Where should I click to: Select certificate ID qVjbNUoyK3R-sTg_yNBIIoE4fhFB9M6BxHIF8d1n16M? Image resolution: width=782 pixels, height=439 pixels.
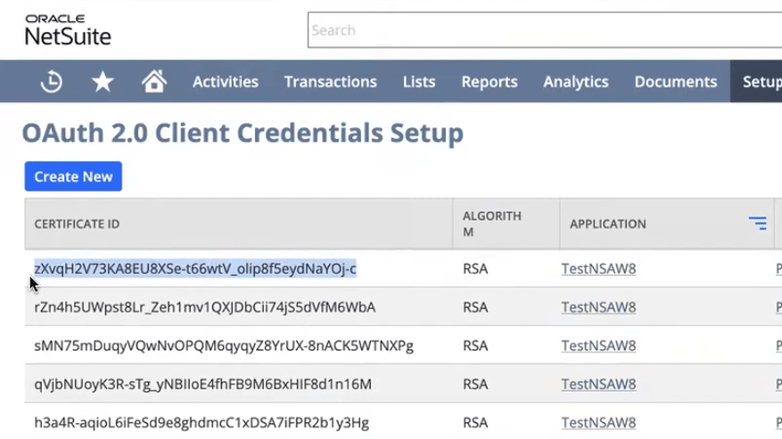[x=202, y=384]
